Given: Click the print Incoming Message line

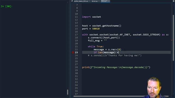Looking at the screenshot, I should tap(116, 67).
